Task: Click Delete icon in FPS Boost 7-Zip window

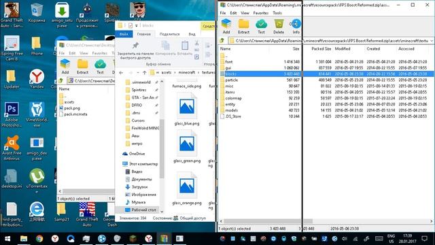Action: point(279,27)
